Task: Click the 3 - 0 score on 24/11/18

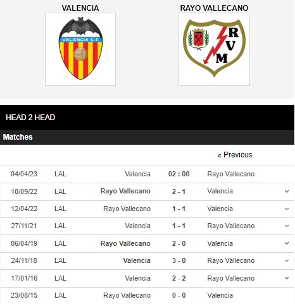Action: click(179, 260)
